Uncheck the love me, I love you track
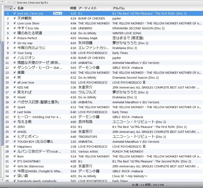The height and width of the screenshot is (188, 203). click(15, 13)
